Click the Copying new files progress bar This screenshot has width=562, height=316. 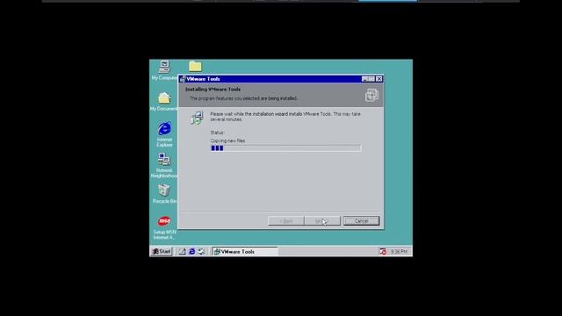[286, 148]
